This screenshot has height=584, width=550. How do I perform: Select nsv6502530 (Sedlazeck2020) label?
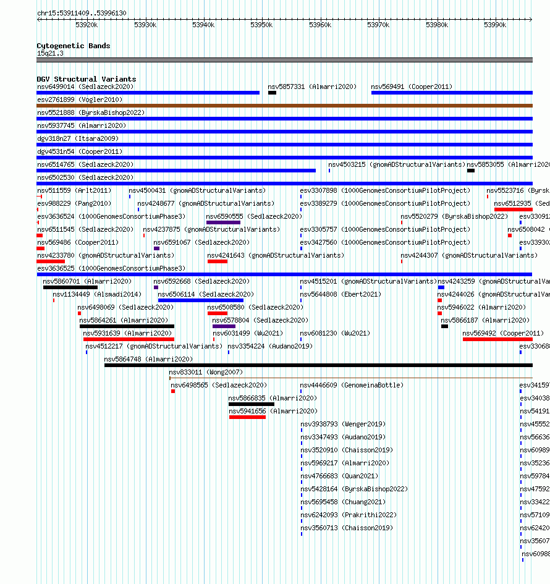(x=85, y=177)
